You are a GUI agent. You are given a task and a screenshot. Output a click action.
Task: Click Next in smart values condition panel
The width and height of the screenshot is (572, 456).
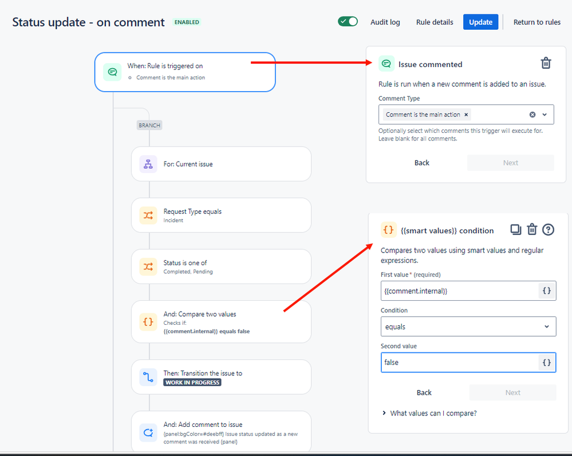tap(512, 392)
